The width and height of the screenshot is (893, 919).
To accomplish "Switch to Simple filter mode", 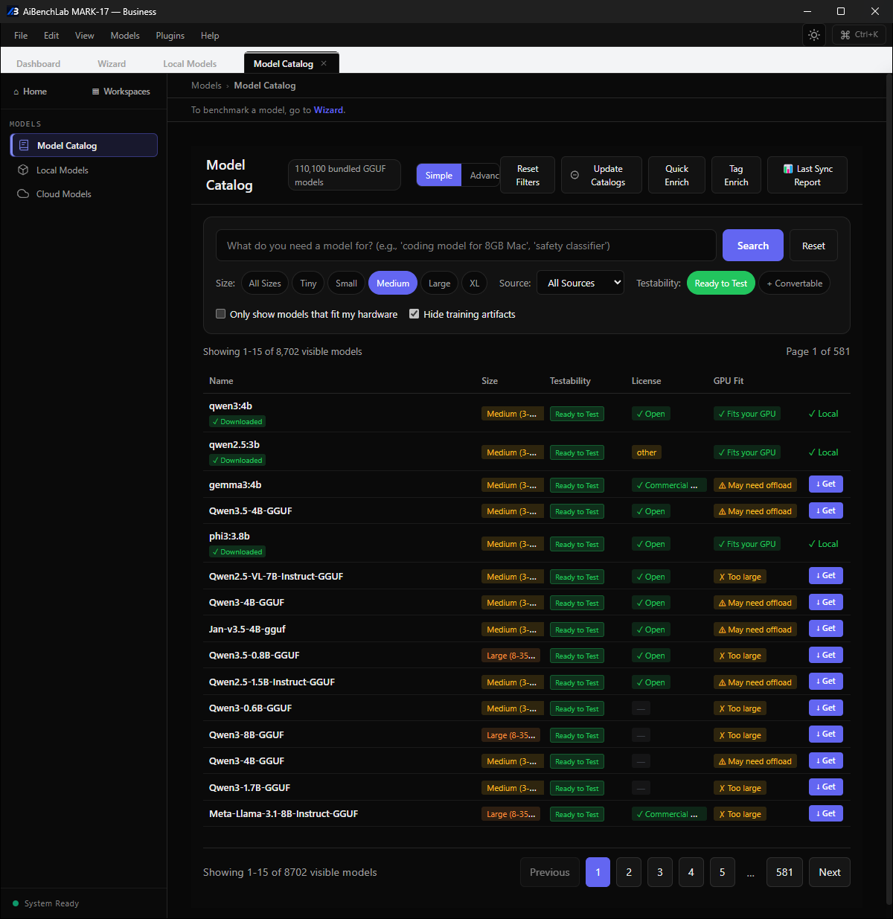I will click(x=439, y=175).
